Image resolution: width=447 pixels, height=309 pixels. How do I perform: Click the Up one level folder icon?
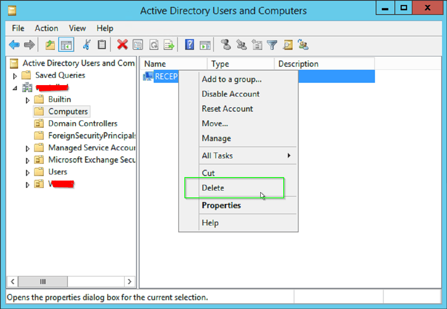coord(50,45)
